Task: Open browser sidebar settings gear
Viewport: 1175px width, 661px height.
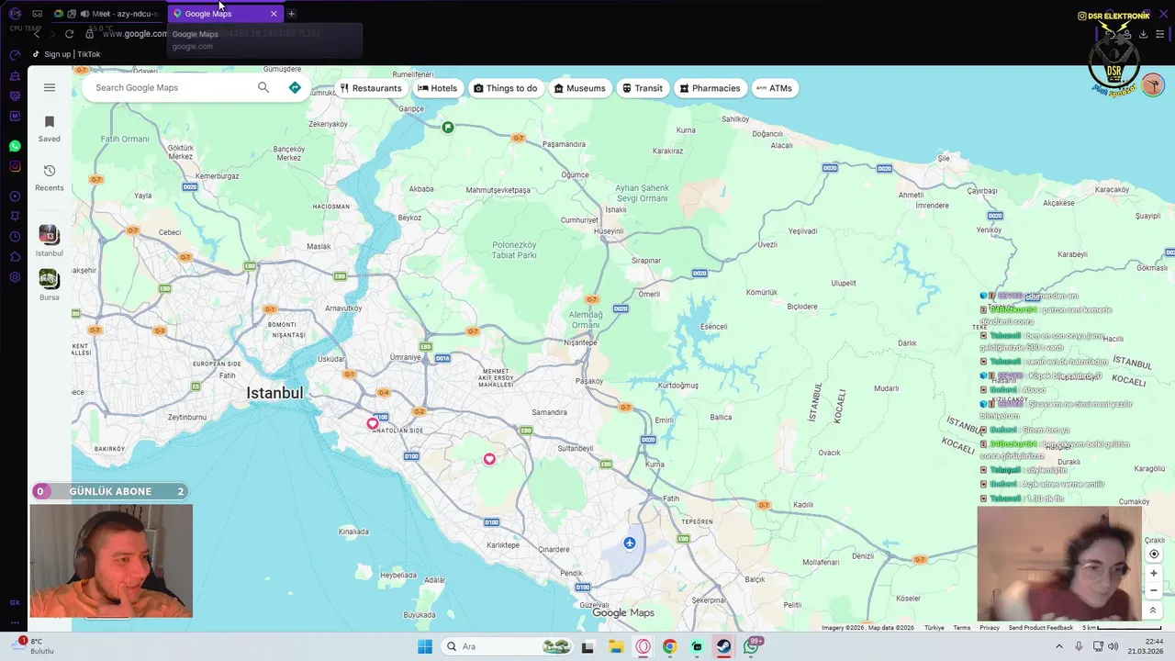Action: coord(15,277)
